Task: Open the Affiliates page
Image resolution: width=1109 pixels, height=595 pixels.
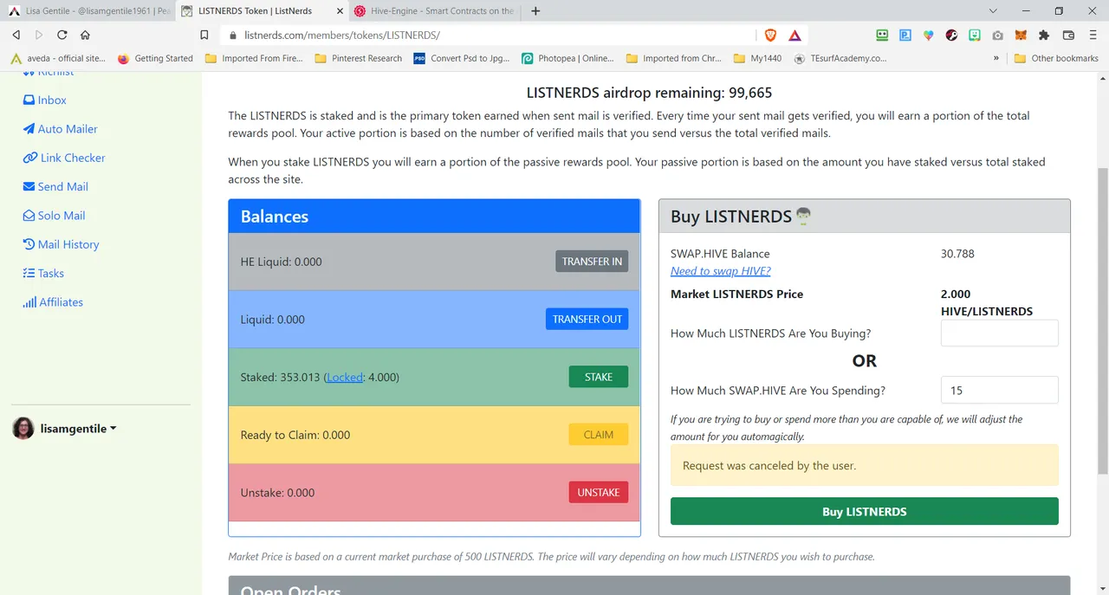Action: (53, 302)
